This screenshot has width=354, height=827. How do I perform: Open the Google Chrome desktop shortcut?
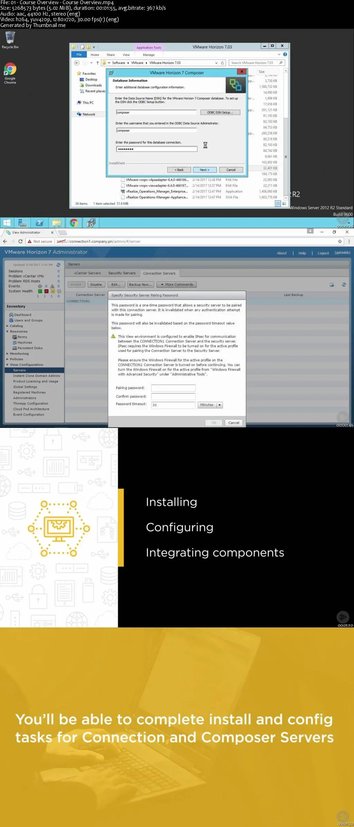point(10,73)
